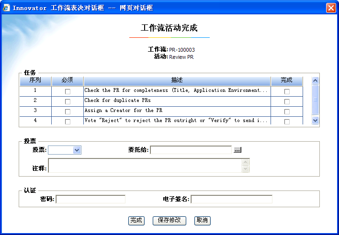Focus the 密码 password field
Viewport: 339px width, 235px height.
click(x=90, y=199)
